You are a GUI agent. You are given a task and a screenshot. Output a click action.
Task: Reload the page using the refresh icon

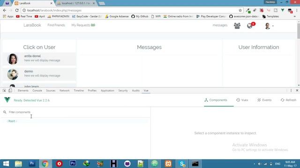(17, 10)
